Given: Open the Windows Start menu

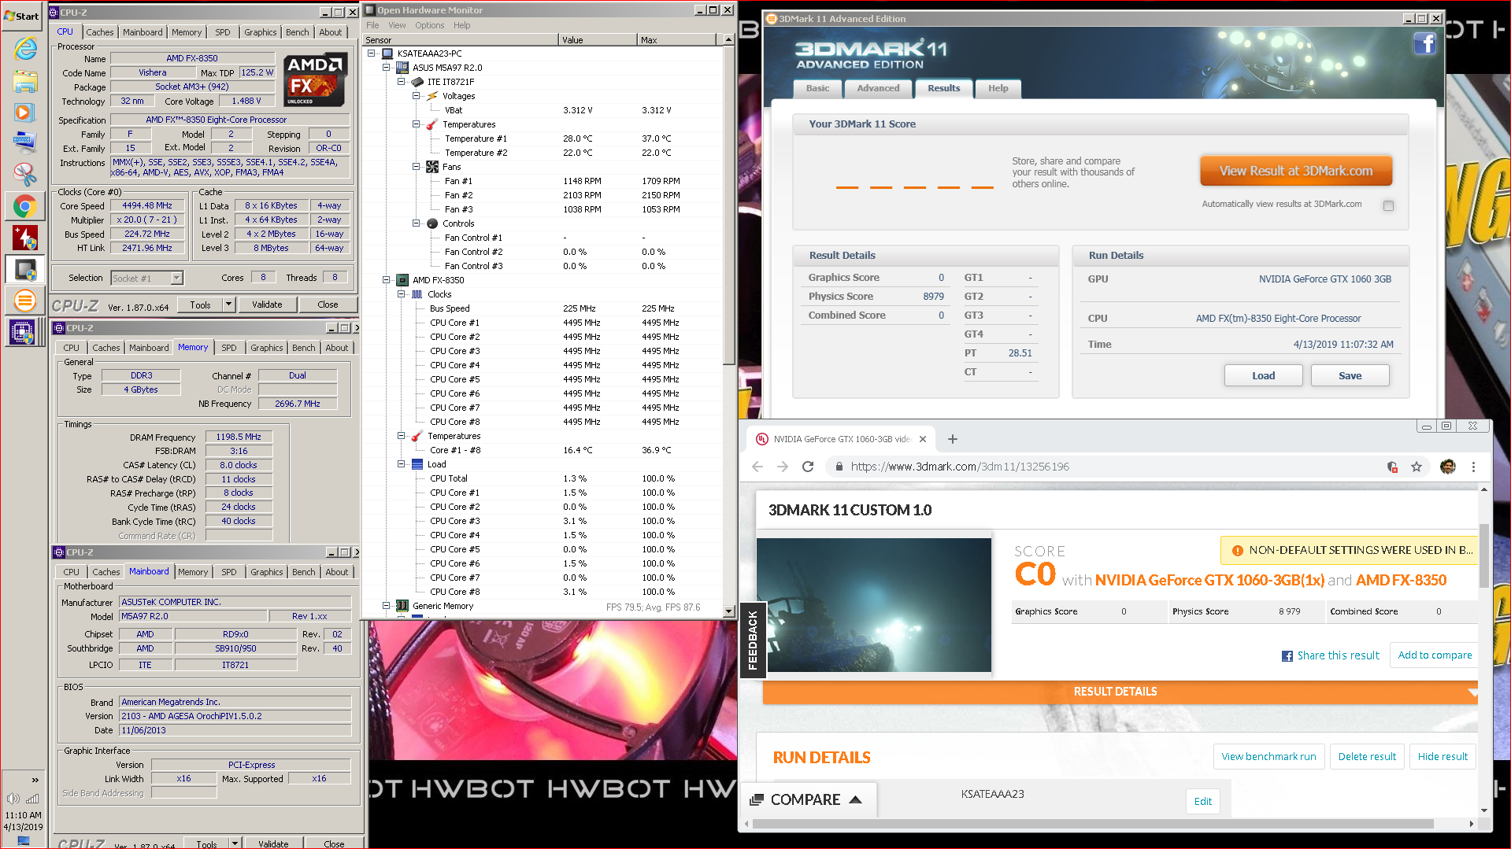Looking at the screenshot, I should coord(22,16).
